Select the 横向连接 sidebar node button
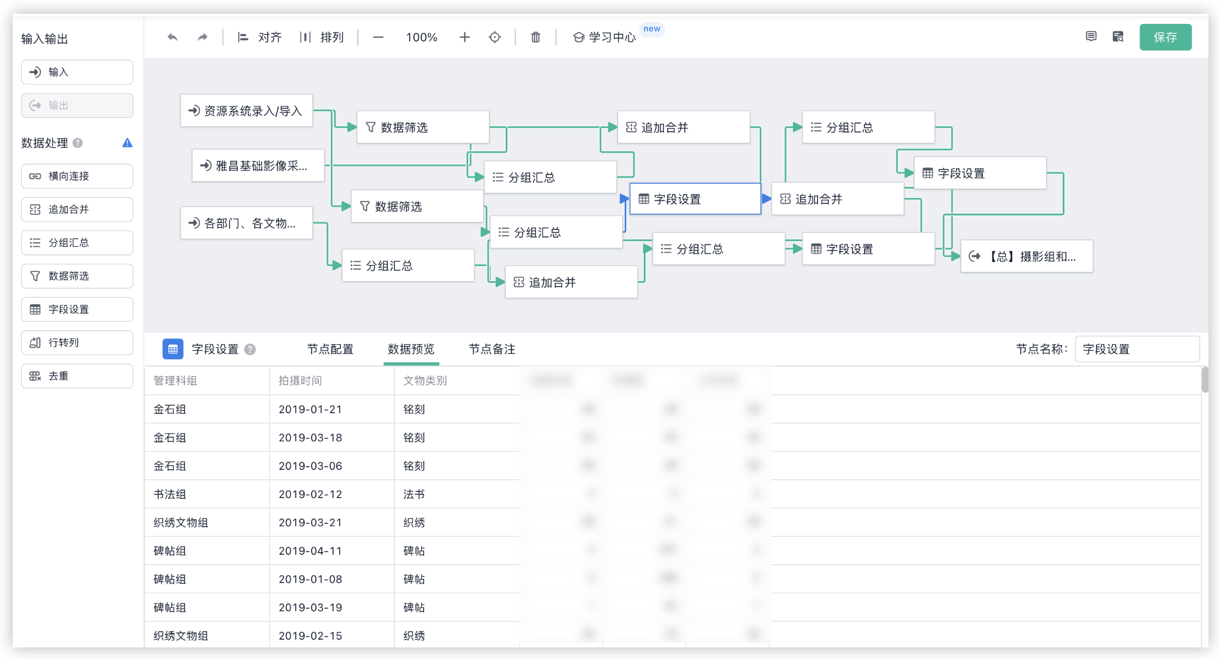1220x659 pixels. click(x=77, y=176)
